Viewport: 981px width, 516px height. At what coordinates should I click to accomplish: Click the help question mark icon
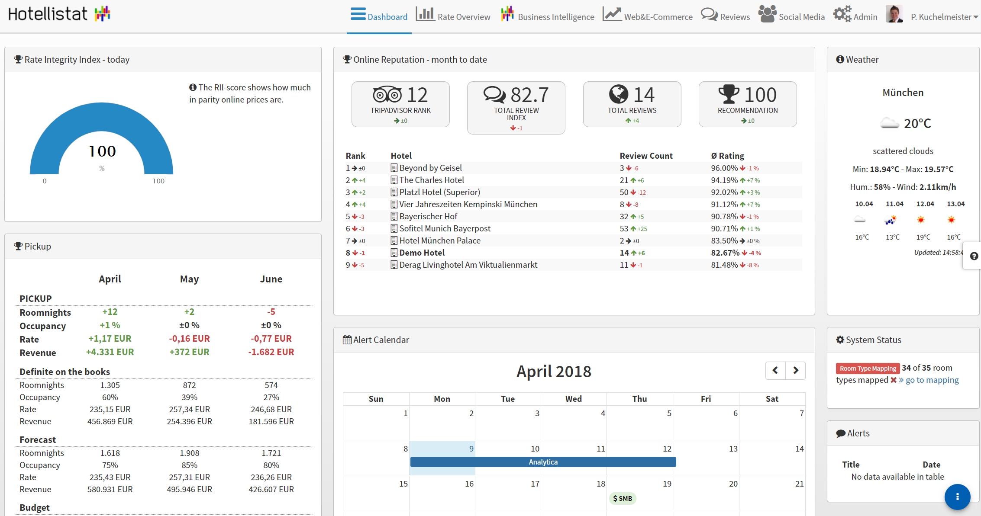(974, 256)
